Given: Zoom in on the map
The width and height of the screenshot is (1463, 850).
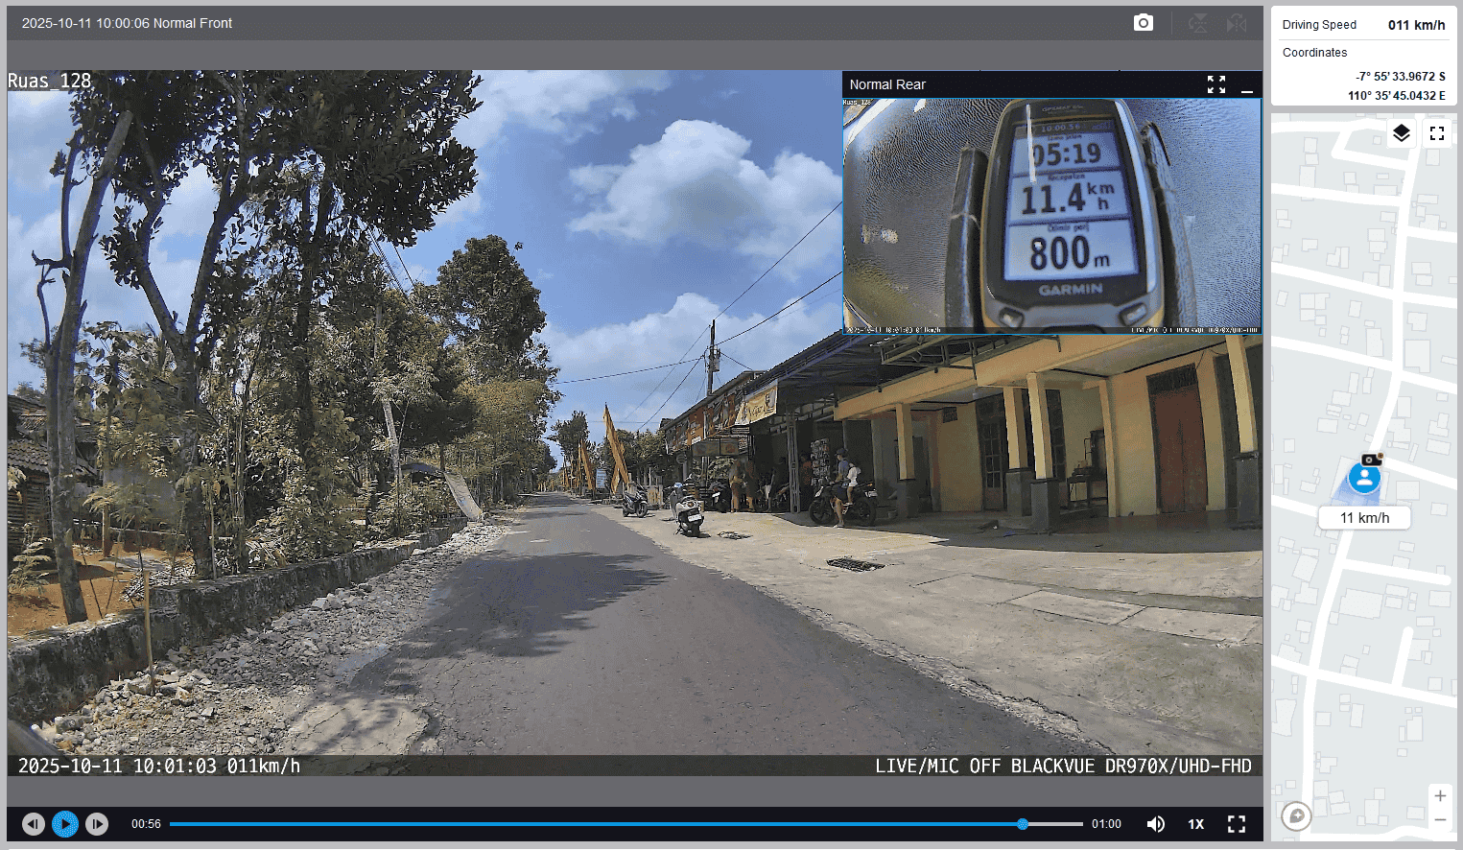Looking at the screenshot, I should [1440, 796].
